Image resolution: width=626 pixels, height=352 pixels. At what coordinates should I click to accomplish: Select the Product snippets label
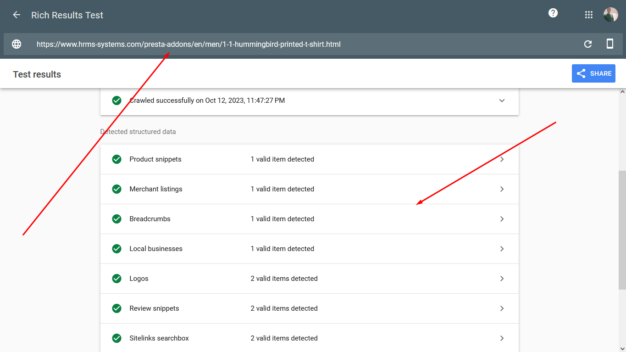(x=155, y=159)
